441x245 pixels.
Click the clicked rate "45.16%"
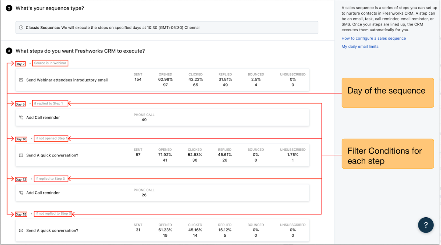(195, 230)
